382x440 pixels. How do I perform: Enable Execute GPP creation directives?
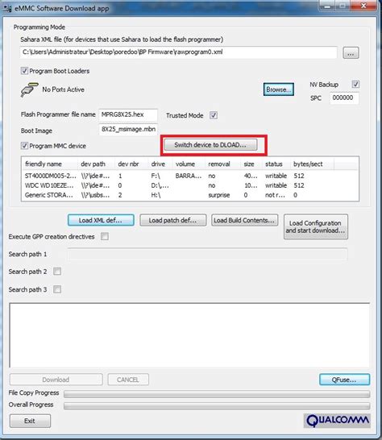pos(105,236)
